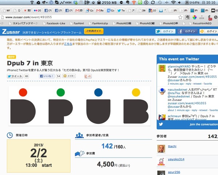Switch to the Flickr tab labeled 20
Image resolution: width=218 pixels, height=175 pixels.
(37, 11)
